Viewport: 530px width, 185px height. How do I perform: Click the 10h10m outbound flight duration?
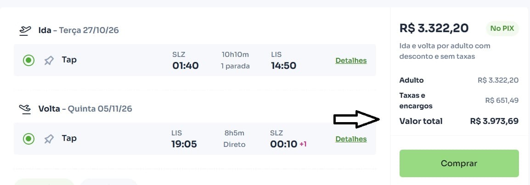pyautogui.click(x=235, y=55)
